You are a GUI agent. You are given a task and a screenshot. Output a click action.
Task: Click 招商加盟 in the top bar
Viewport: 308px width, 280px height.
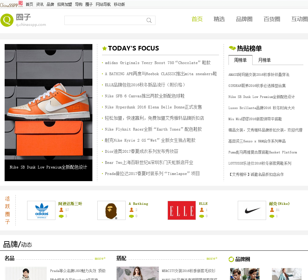(x=64, y=4)
